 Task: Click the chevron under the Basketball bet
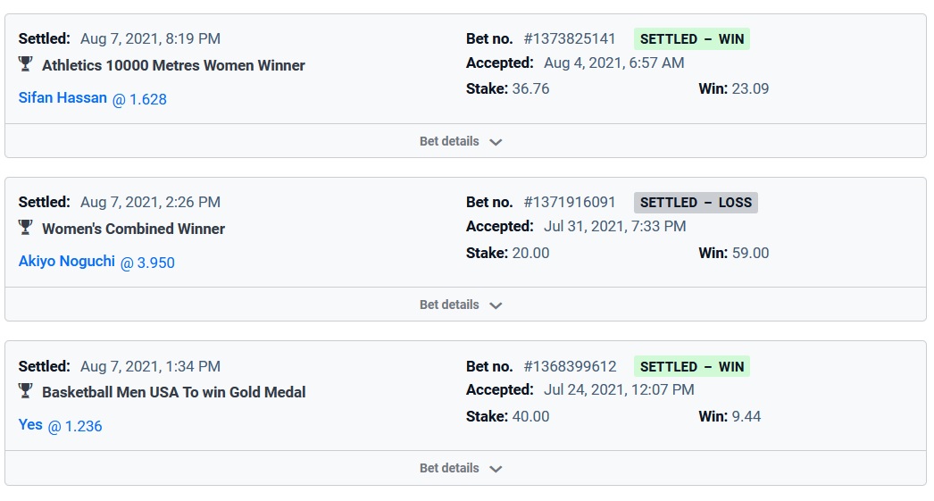click(x=496, y=469)
